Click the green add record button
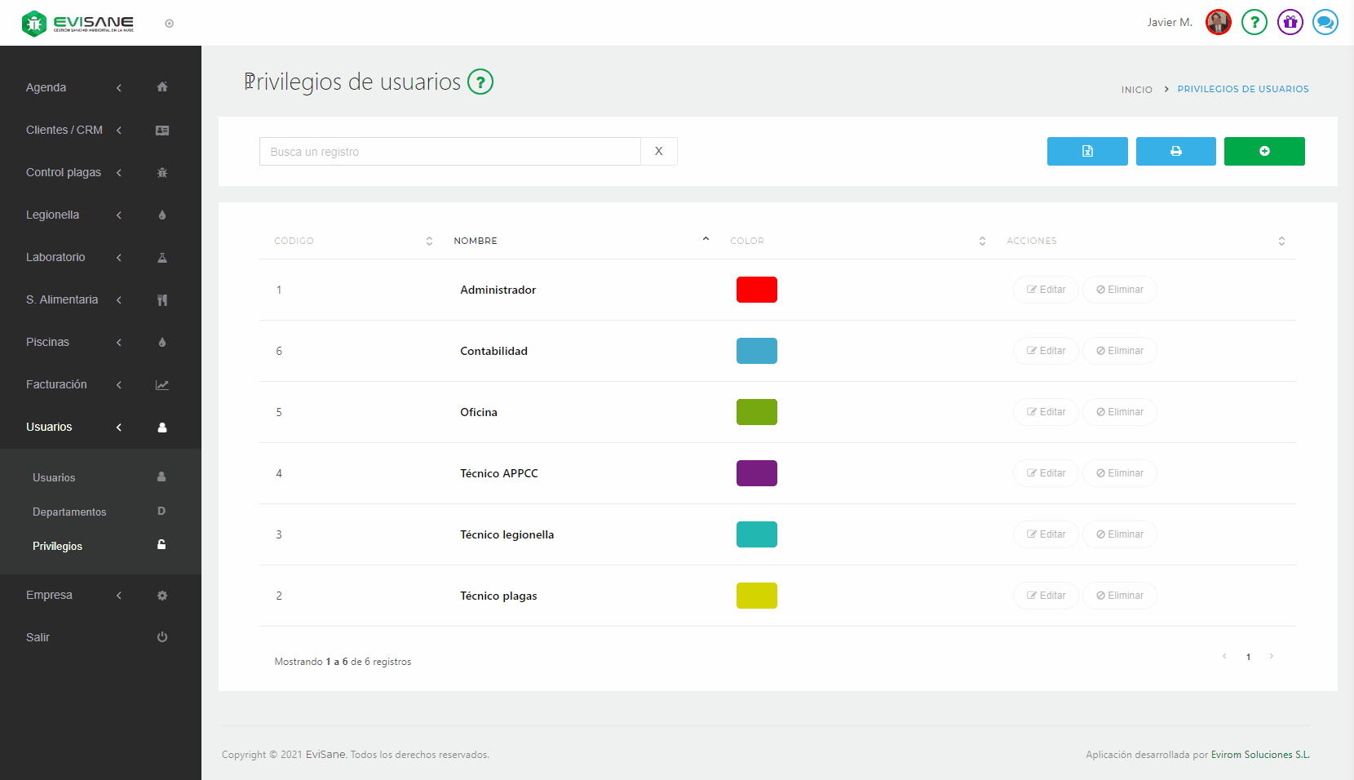1354x780 pixels. (x=1264, y=151)
